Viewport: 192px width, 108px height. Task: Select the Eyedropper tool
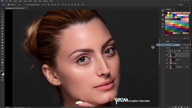coord(2,25)
